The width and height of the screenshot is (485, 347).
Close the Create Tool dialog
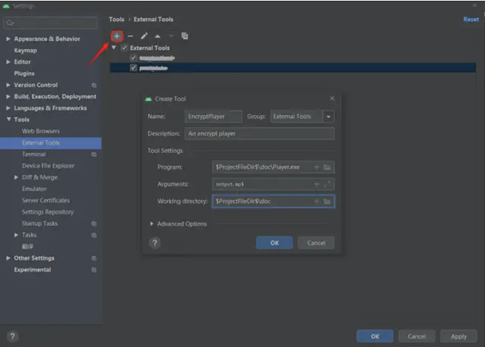click(332, 98)
